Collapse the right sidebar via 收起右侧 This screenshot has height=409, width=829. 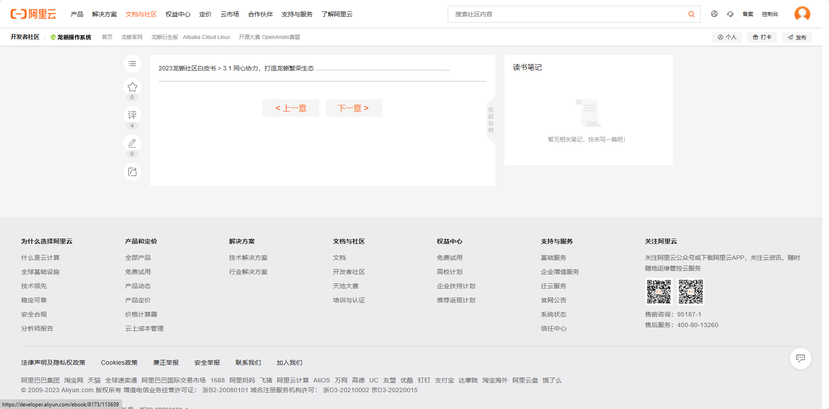click(491, 120)
